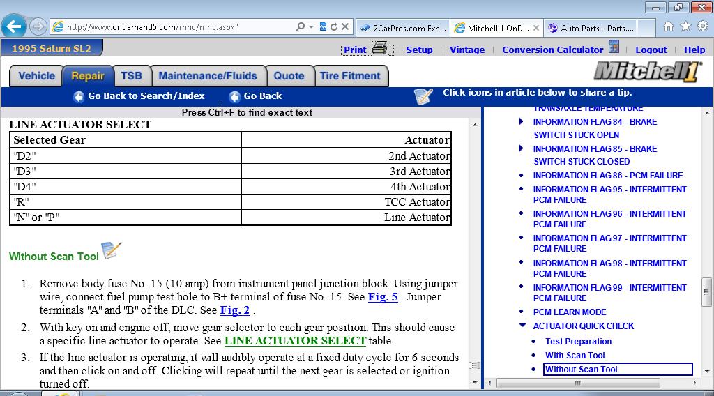Open PCM Learn Mode topic
This screenshot has height=396, width=714.
(x=570, y=312)
